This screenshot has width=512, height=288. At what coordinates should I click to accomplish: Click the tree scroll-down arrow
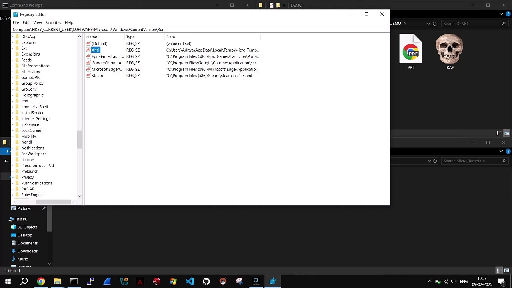click(x=80, y=196)
